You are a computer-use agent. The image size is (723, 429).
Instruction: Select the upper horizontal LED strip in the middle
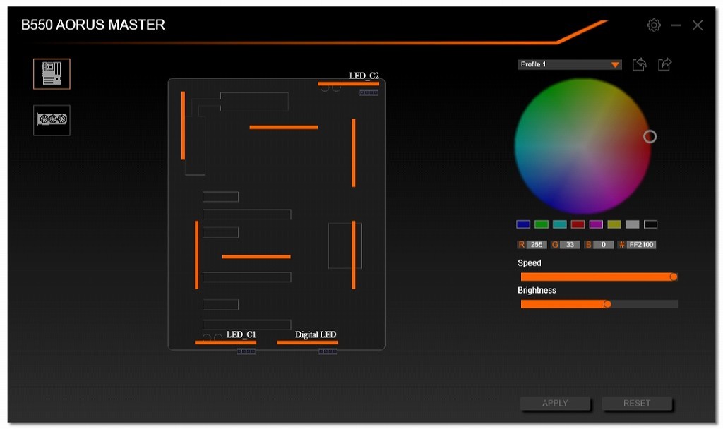[284, 127]
